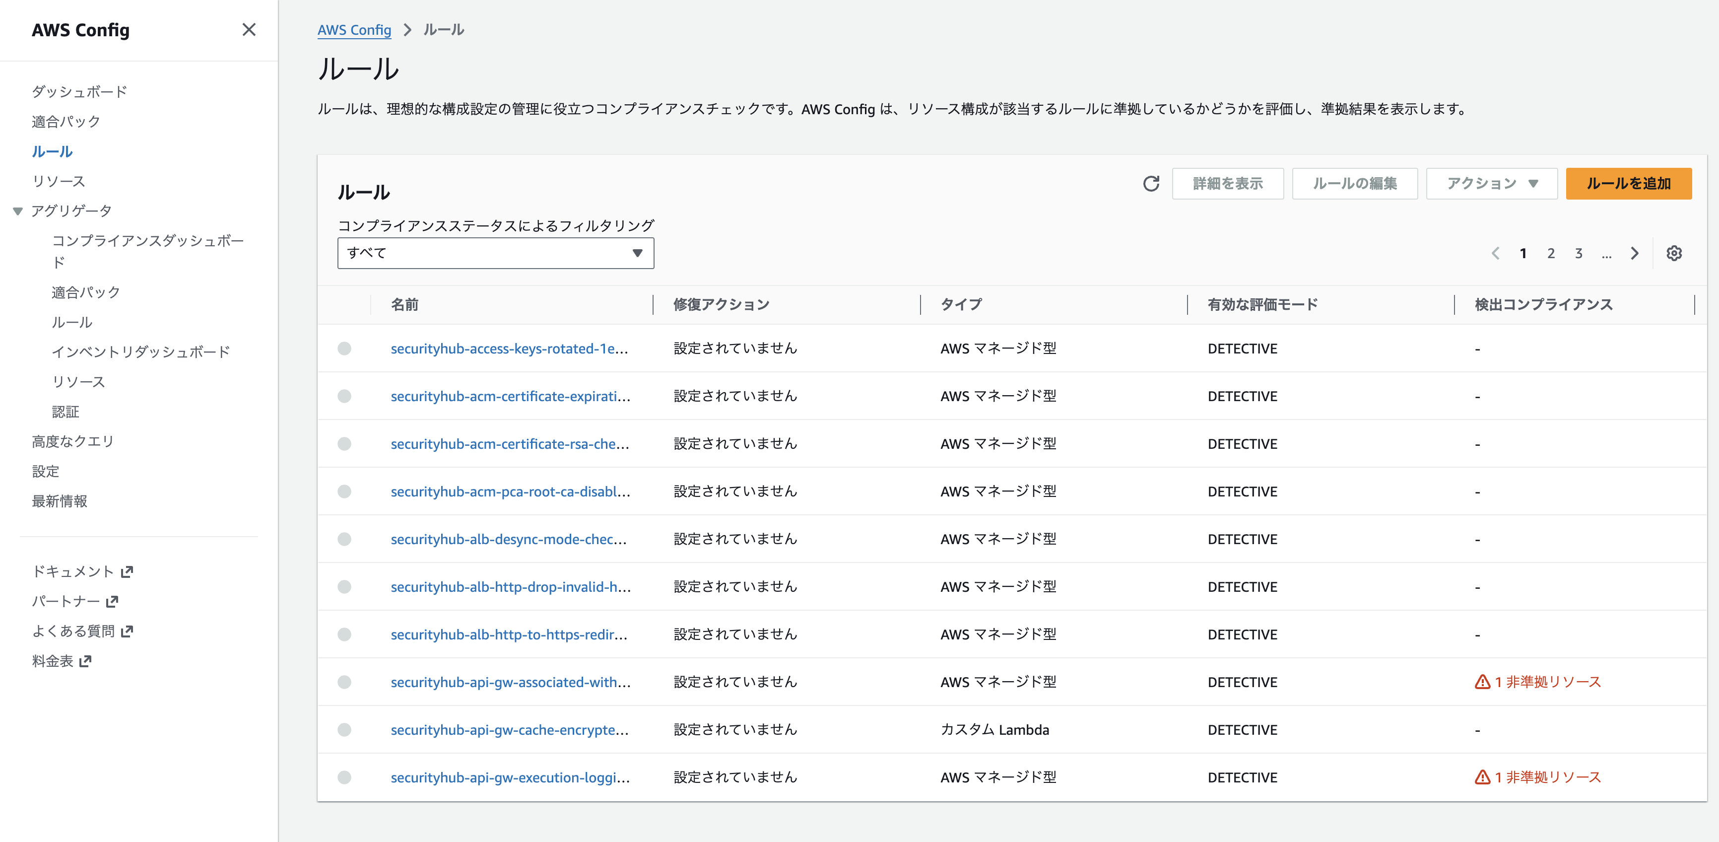Select securityhub-api-gw-cache-encrypted radio button
The height and width of the screenshot is (842, 1719).
[x=344, y=730]
